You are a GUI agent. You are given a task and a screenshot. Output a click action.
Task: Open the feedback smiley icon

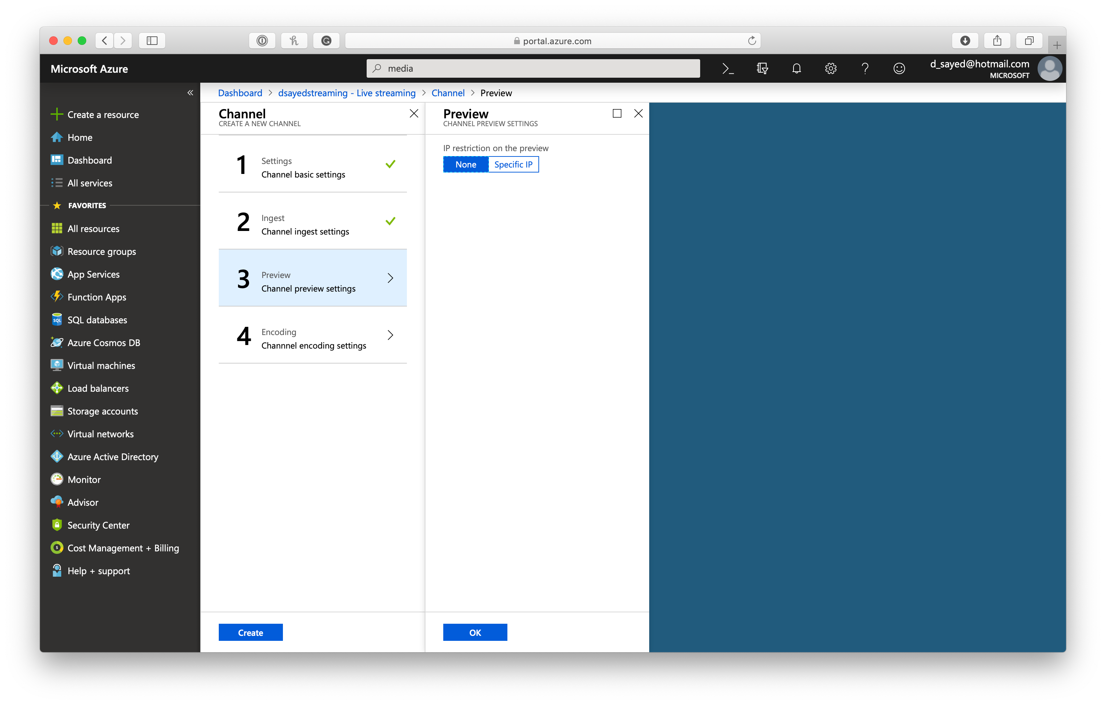click(899, 68)
